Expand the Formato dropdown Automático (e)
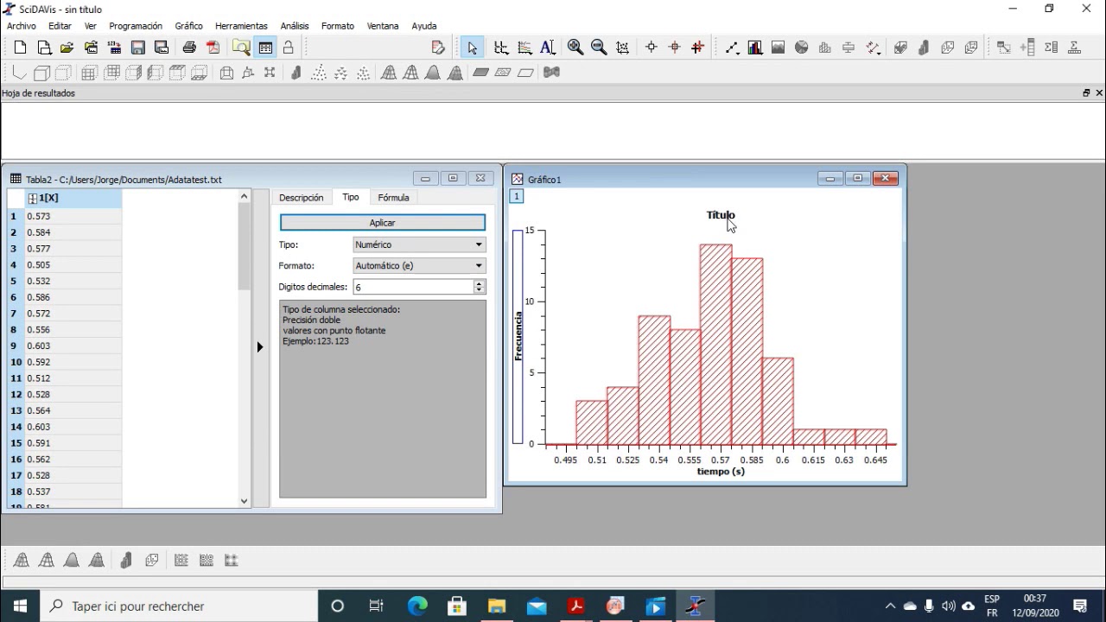1106x622 pixels. pos(419,266)
